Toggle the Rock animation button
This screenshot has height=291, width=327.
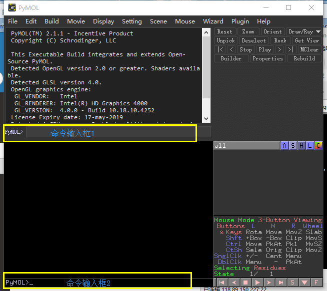tap(280, 40)
